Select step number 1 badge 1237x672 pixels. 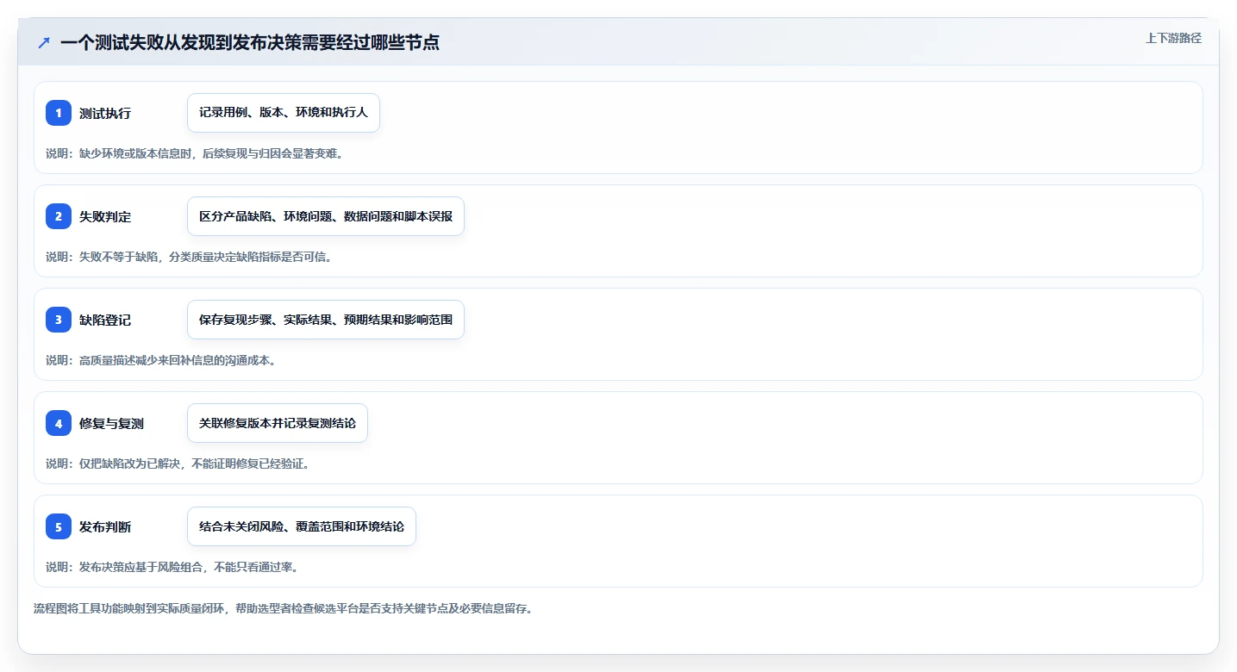tap(59, 113)
